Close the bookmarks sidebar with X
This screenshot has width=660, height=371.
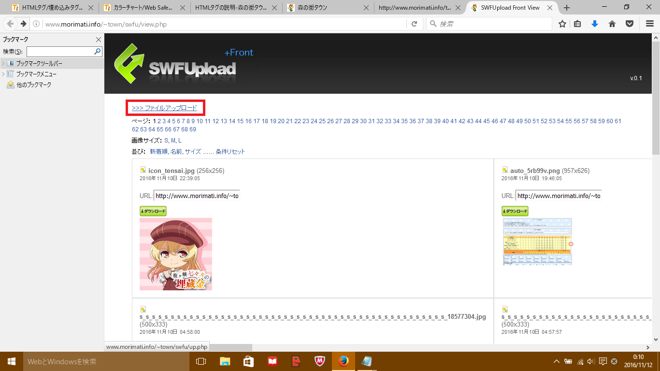[99, 40]
